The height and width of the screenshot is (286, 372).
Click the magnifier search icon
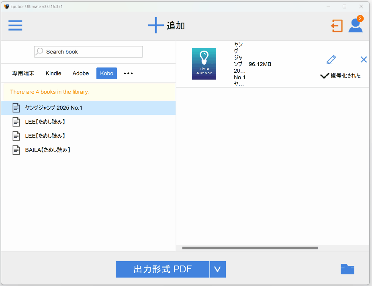40,51
